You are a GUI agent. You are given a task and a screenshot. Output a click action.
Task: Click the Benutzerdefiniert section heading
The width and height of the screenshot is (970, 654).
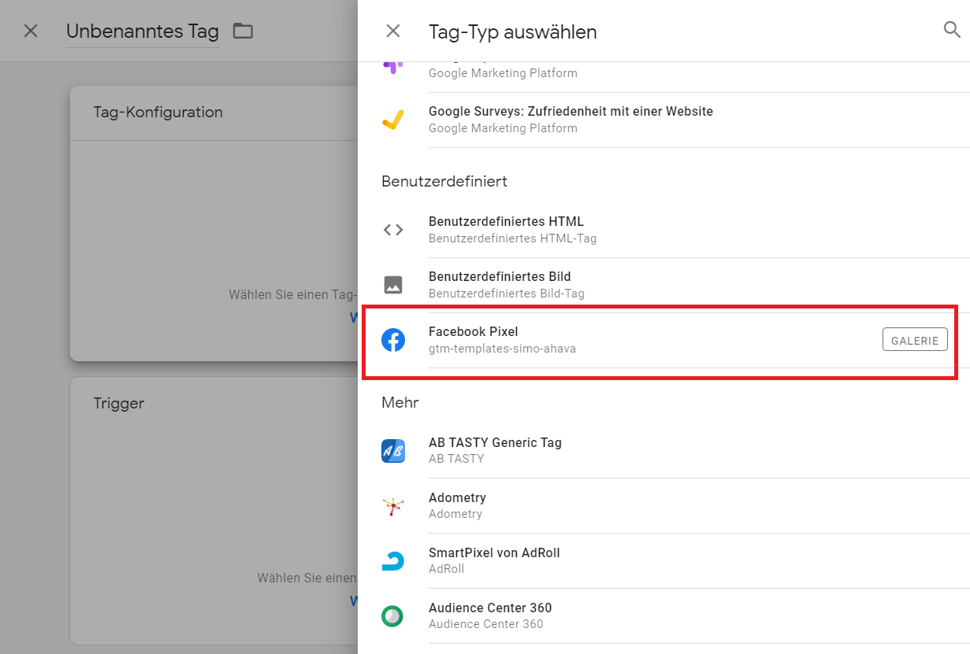pos(444,181)
